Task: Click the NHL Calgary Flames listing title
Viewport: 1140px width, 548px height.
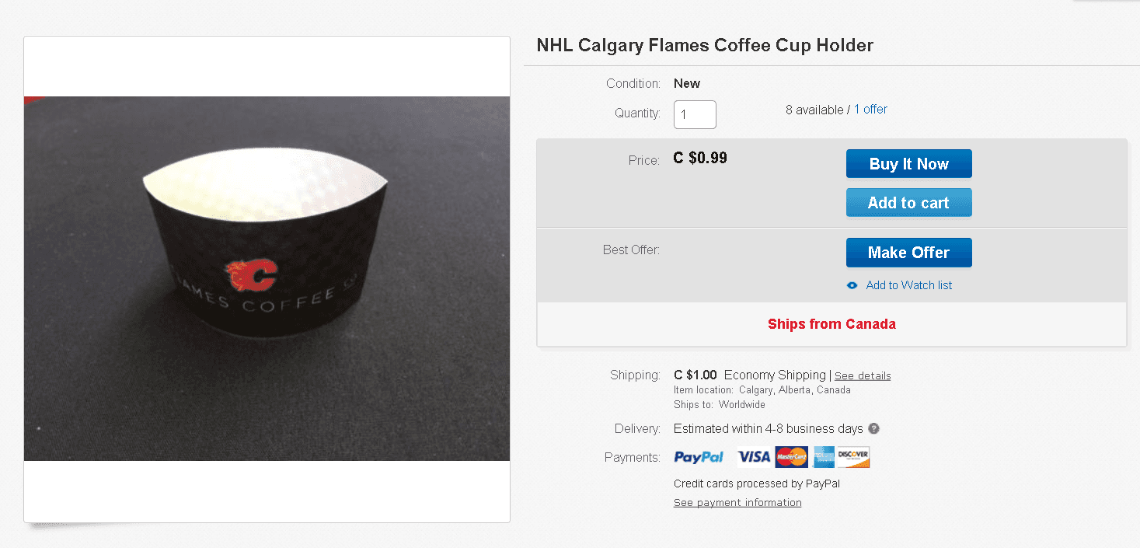Action: (x=705, y=45)
